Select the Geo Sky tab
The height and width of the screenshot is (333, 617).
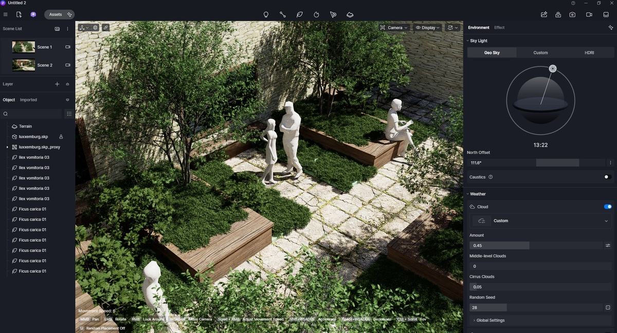coord(492,52)
